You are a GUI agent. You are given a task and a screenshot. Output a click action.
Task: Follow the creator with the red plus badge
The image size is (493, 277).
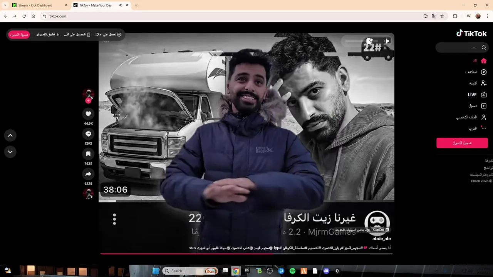(88, 100)
